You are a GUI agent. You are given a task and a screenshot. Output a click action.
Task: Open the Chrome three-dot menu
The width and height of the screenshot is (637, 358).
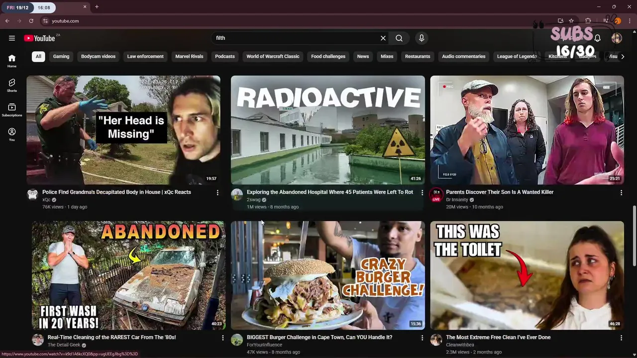[x=630, y=21]
